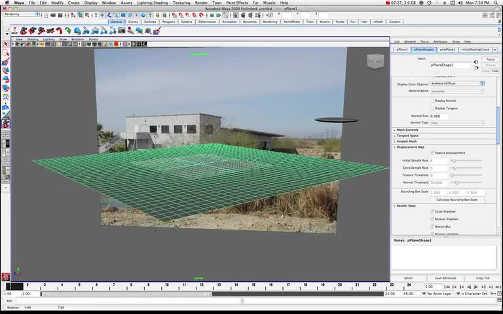
Task: Click the Focus button
Action: click(490, 60)
